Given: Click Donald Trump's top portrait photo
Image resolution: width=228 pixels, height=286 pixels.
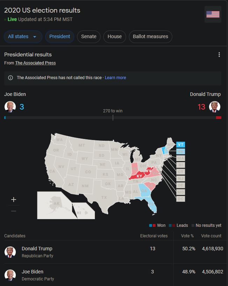Looking at the screenshot, I should point(215,107).
